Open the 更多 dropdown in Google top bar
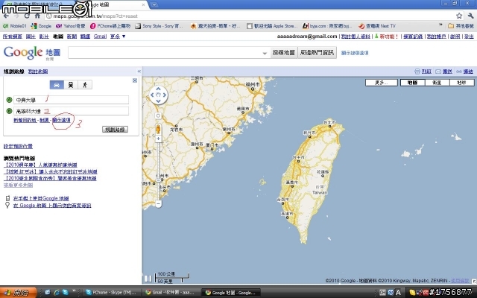Viewport: 477px width, 298px height. point(118,37)
